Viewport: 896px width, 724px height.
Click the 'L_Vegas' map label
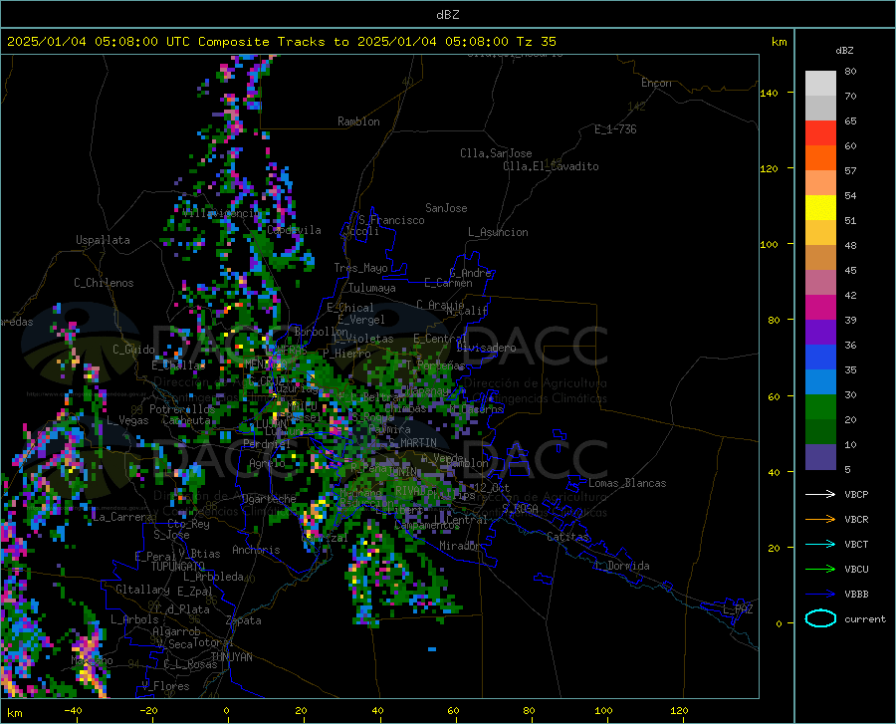(127, 420)
